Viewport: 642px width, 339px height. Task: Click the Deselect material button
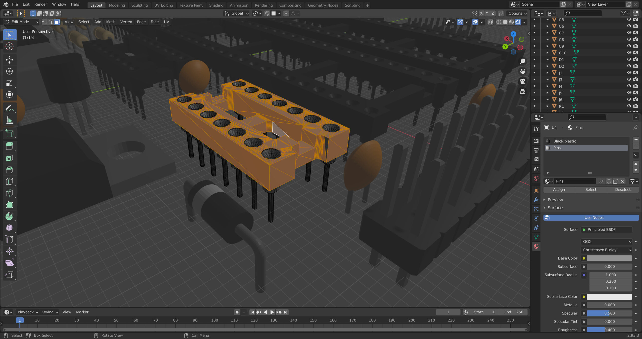tap(623, 190)
